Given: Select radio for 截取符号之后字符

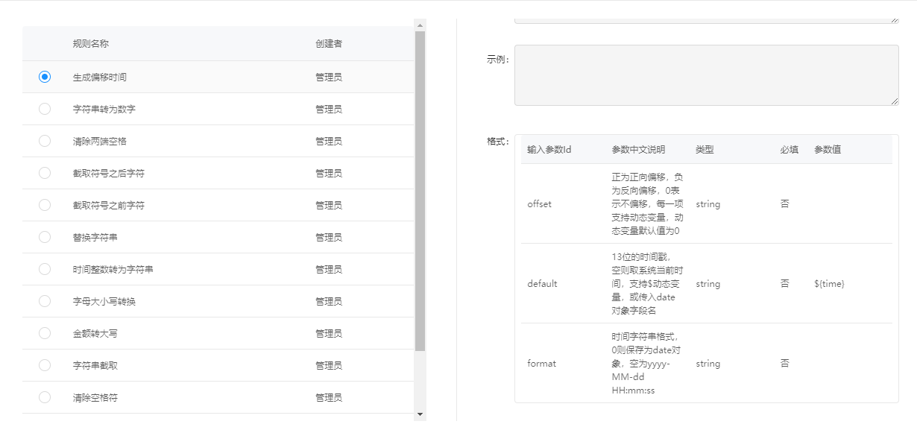Looking at the screenshot, I should [45, 173].
